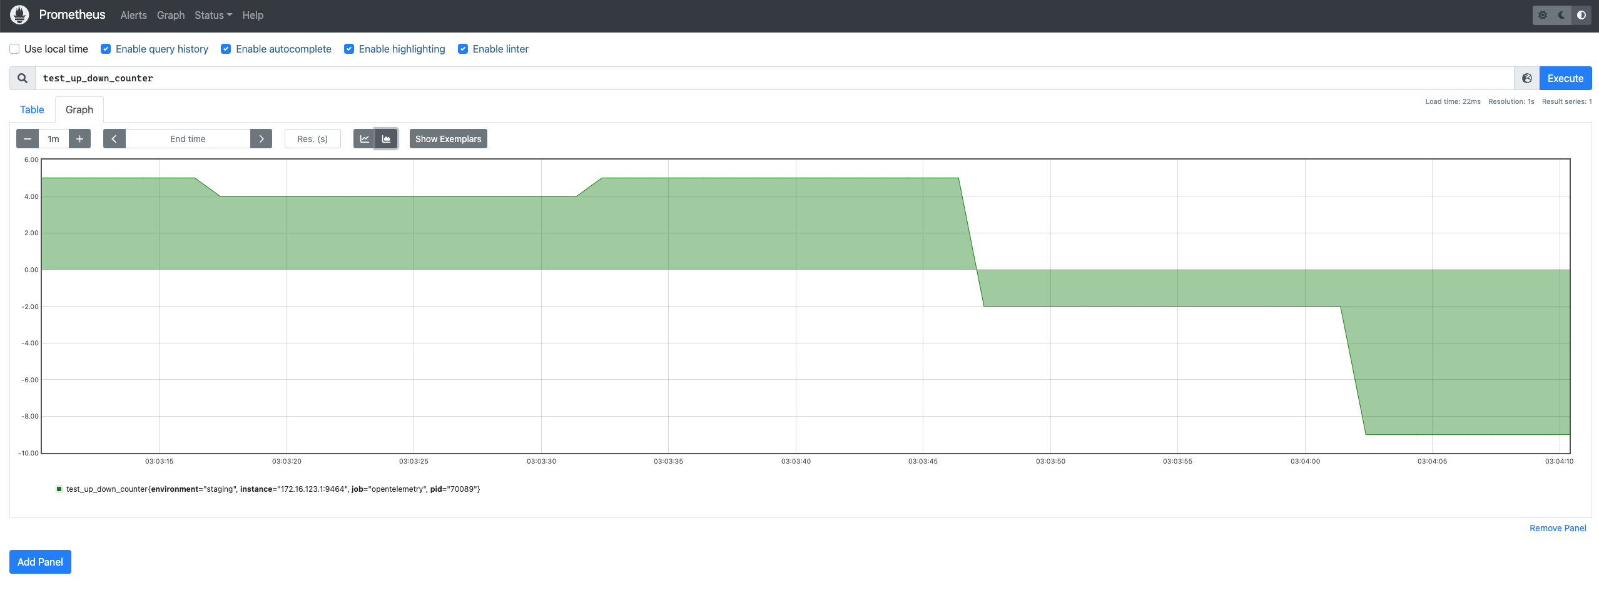
Task: Turn off Enable linter checkbox
Action: [463, 49]
